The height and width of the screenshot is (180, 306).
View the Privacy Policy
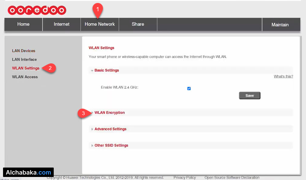185,177
